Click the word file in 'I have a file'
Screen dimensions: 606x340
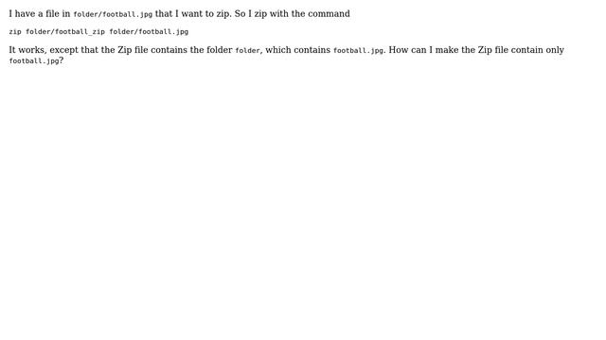pyautogui.click(x=52, y=13)
